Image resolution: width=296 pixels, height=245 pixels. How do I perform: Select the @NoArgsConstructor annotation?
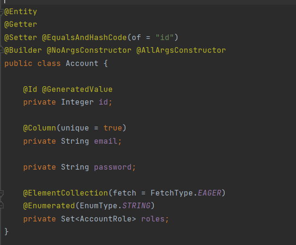89,50
